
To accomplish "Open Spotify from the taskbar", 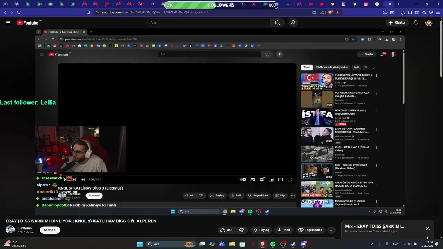I will pyautogui.click(x=273, y=244).
